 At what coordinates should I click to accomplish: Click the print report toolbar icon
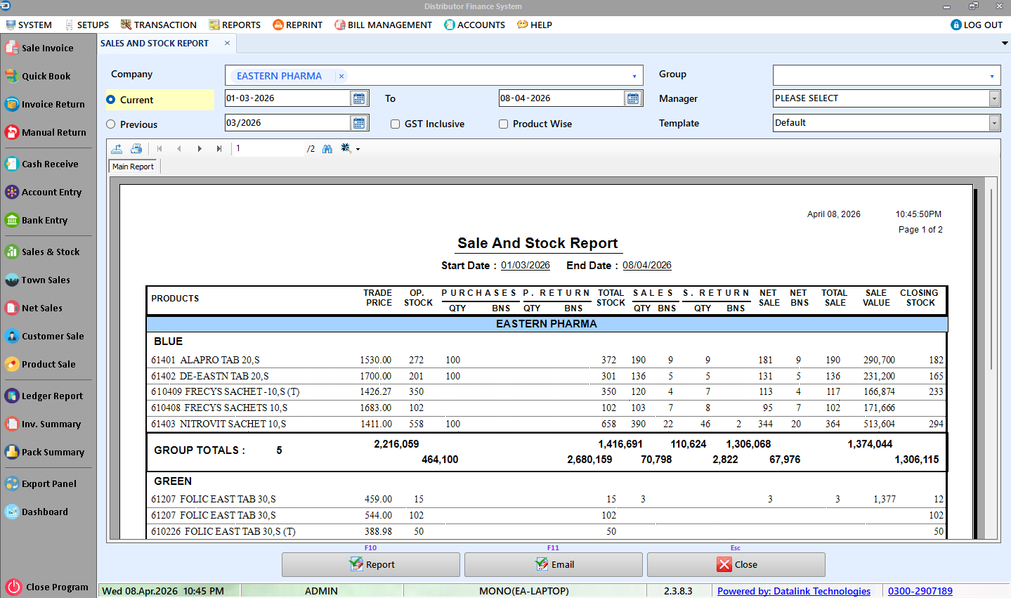pos(136,148)
